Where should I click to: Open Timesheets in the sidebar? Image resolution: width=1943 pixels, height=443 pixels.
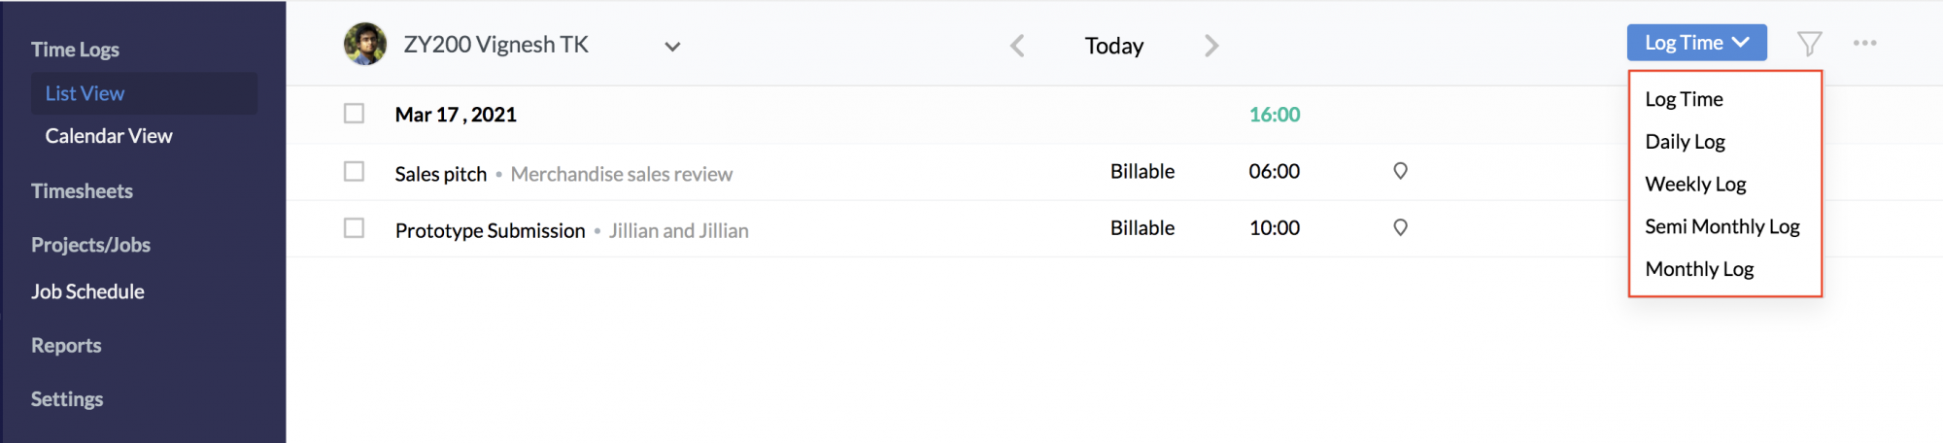(82, 191)
